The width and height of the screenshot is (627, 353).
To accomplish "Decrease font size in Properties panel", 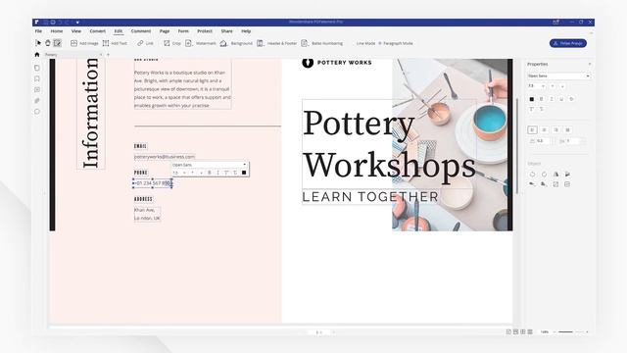I will coord(562,86).
